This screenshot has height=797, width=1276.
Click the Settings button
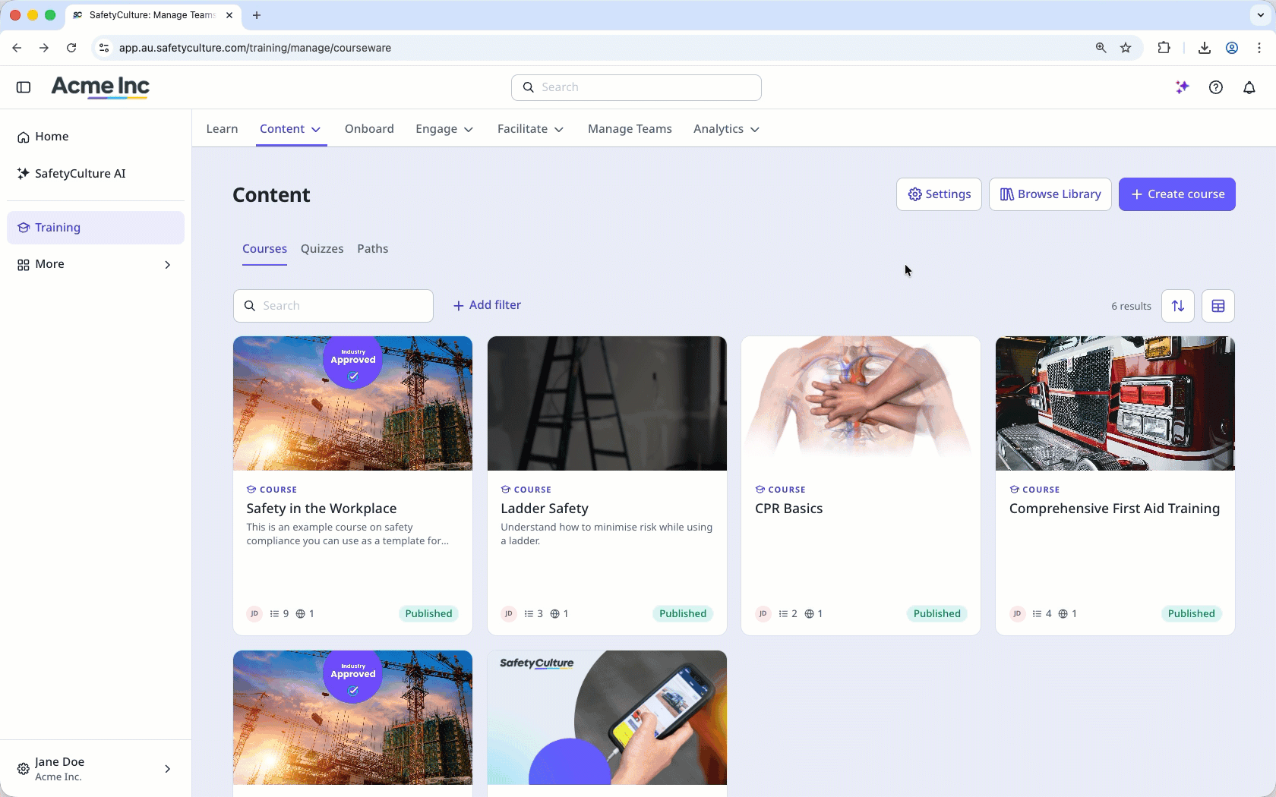pos(939,194)
